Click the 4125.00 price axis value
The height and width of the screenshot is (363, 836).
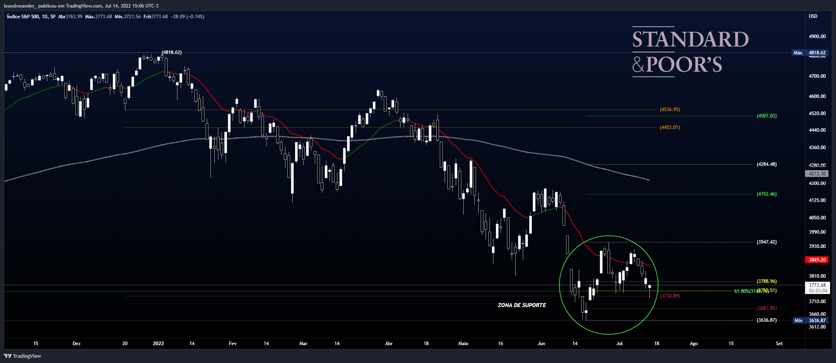[817, 200]
